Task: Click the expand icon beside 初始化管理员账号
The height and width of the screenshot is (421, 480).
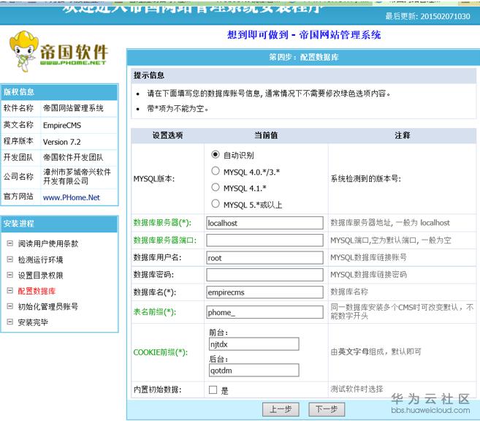Action: pos(10,306)
